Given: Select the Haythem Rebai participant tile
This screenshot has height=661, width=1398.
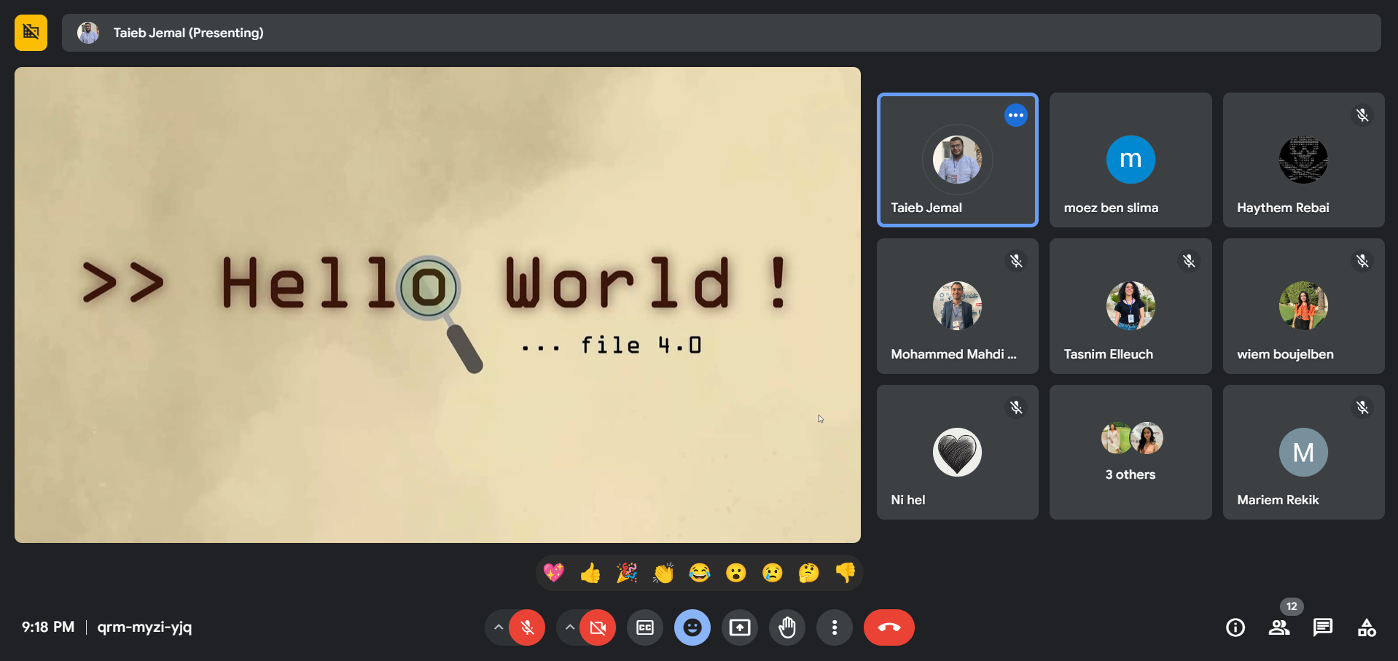Looking at the screenshot, I should (1303, 160).
